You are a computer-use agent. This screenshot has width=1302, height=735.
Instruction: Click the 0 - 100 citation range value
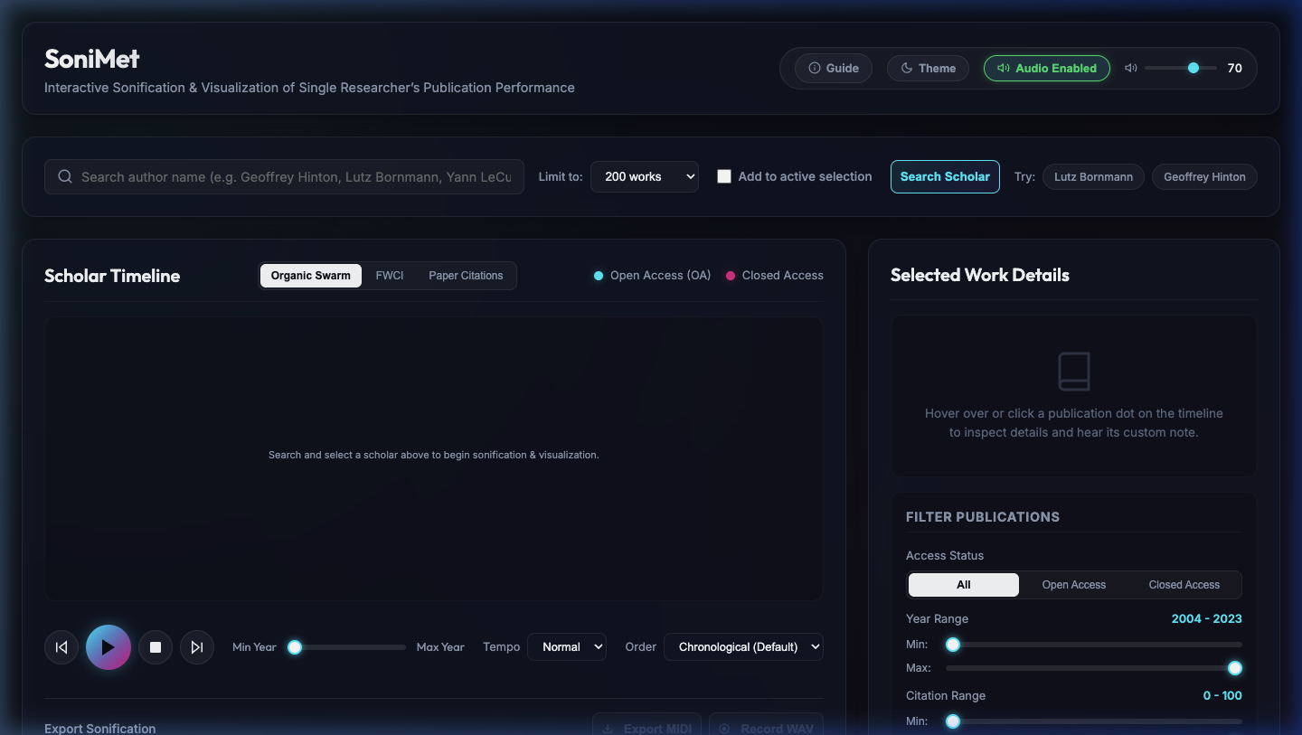coord(1222,696)
